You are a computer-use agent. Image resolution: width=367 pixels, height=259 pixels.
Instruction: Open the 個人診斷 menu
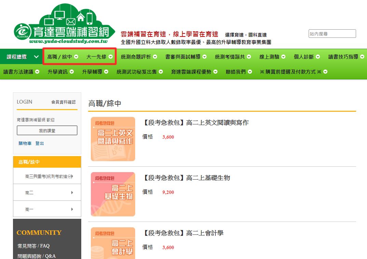coord(304,57)
